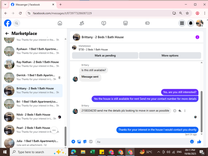This screenshot has height=156, width=208.
Task: Open Chrome three-dot menu
Action: 205,13
